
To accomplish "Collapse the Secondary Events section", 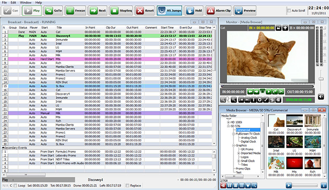I will click(3, 148).
